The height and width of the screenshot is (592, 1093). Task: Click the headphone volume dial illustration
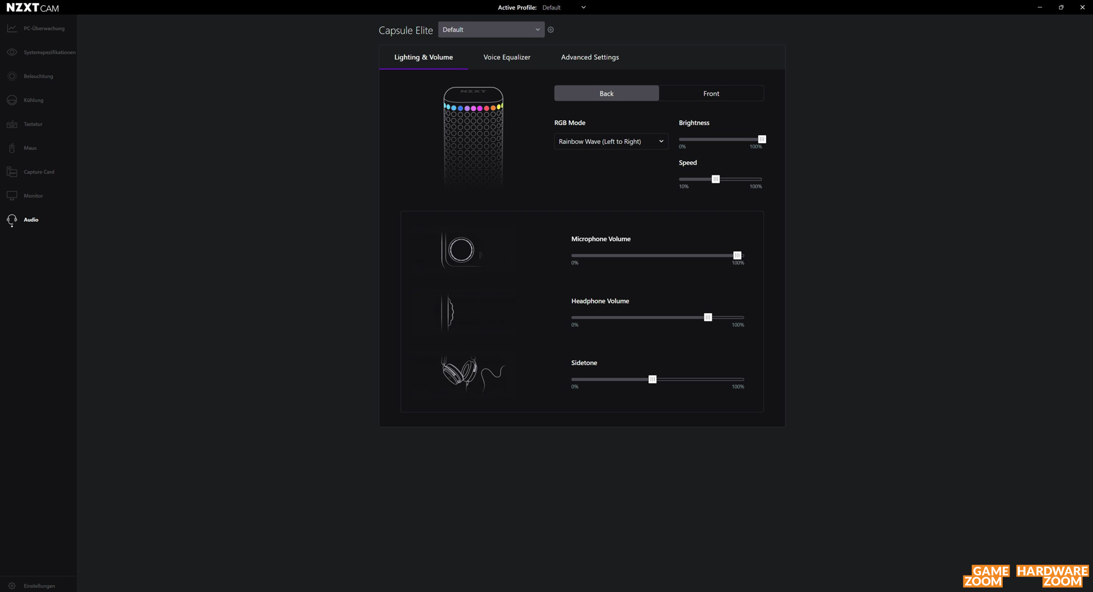pos(448,313)
